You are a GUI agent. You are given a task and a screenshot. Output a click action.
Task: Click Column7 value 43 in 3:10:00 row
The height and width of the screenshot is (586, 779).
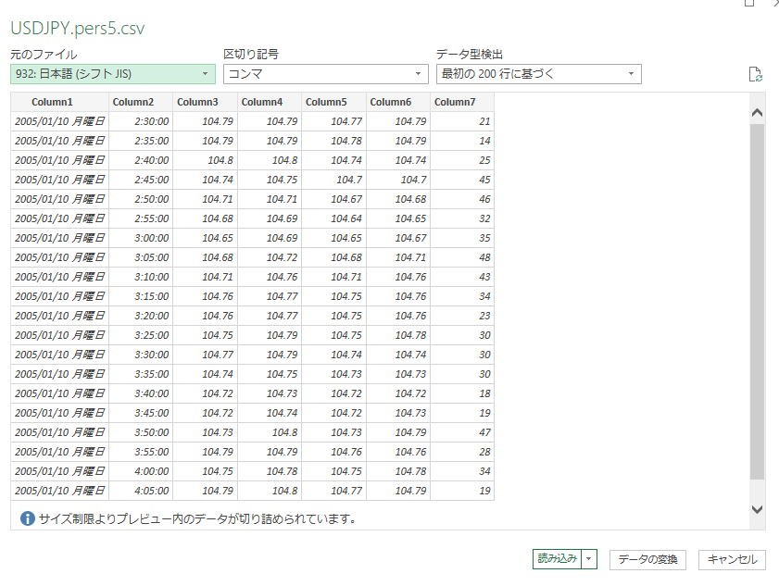[462, 277]
